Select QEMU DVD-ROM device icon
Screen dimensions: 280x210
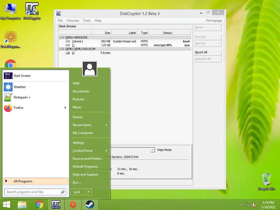click(62, 49)
